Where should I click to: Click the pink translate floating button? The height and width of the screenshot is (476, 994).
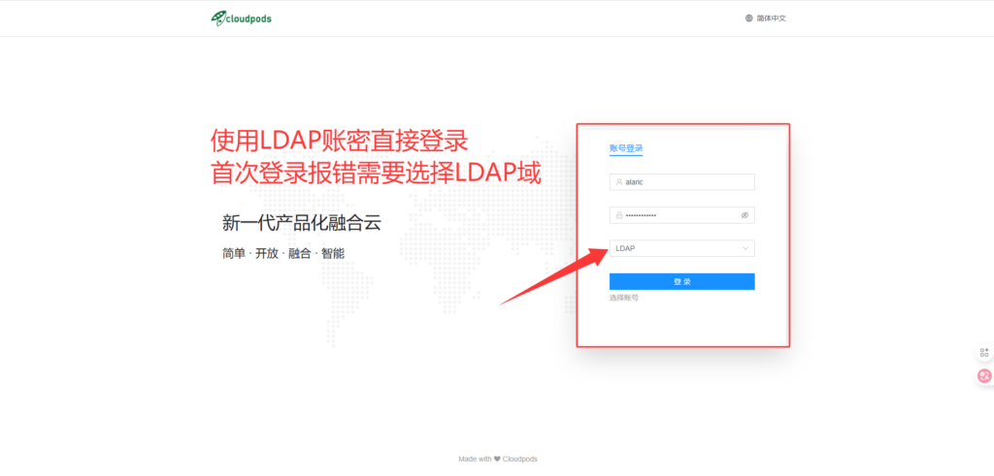click(x=984, y=376)
